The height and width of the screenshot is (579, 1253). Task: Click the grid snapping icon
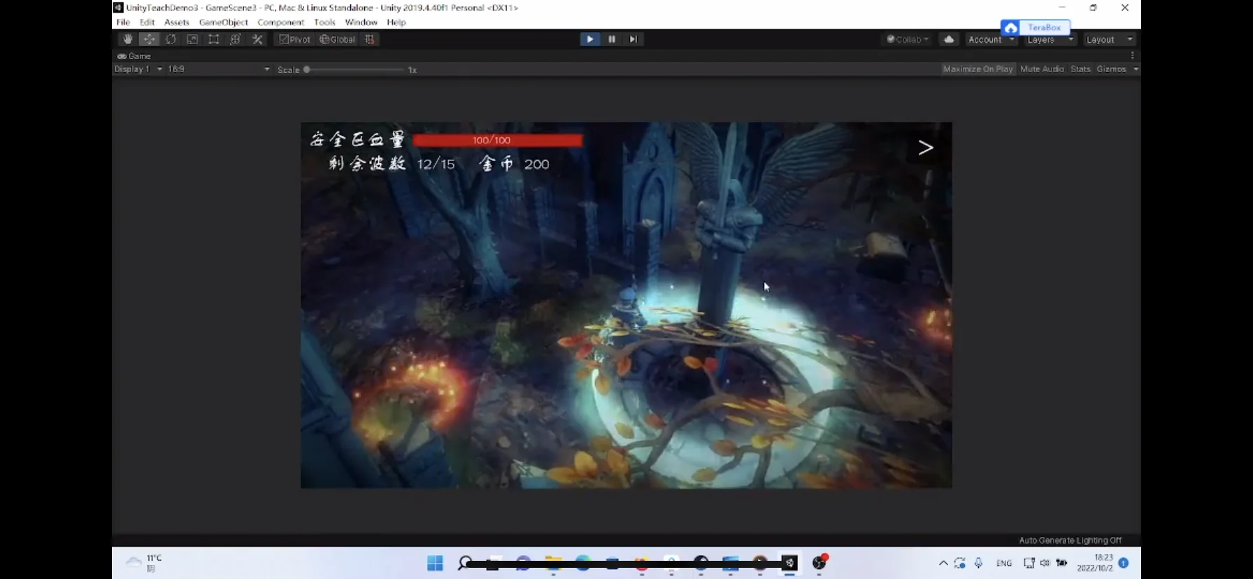[x=370, y=39]
